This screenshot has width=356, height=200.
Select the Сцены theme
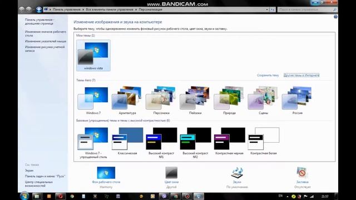[263, 101]
